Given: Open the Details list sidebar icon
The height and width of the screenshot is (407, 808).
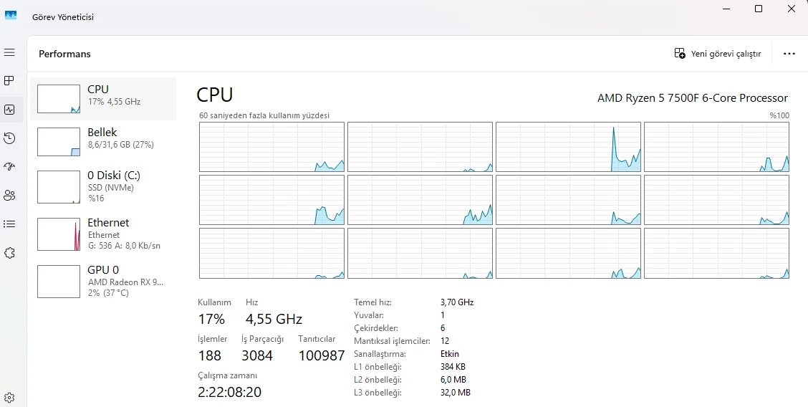Looking at the screenshot, I should (9, 224).
